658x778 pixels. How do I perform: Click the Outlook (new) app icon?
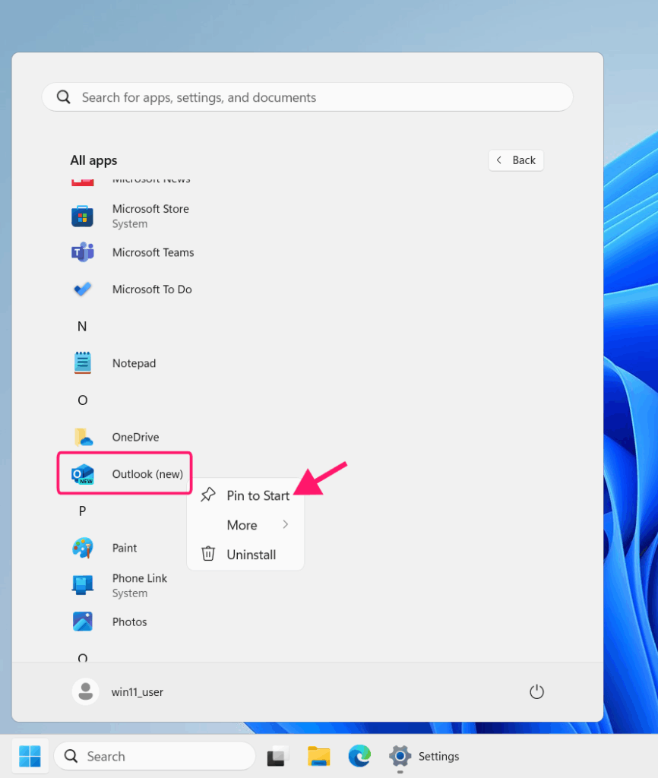[x=82, y=474]
